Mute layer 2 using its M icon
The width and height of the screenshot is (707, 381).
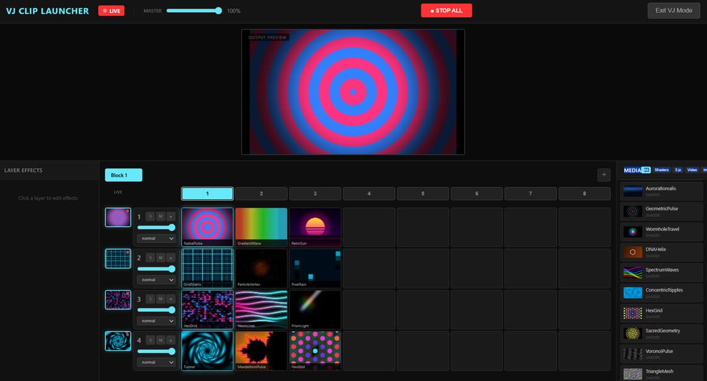point(159,258)
